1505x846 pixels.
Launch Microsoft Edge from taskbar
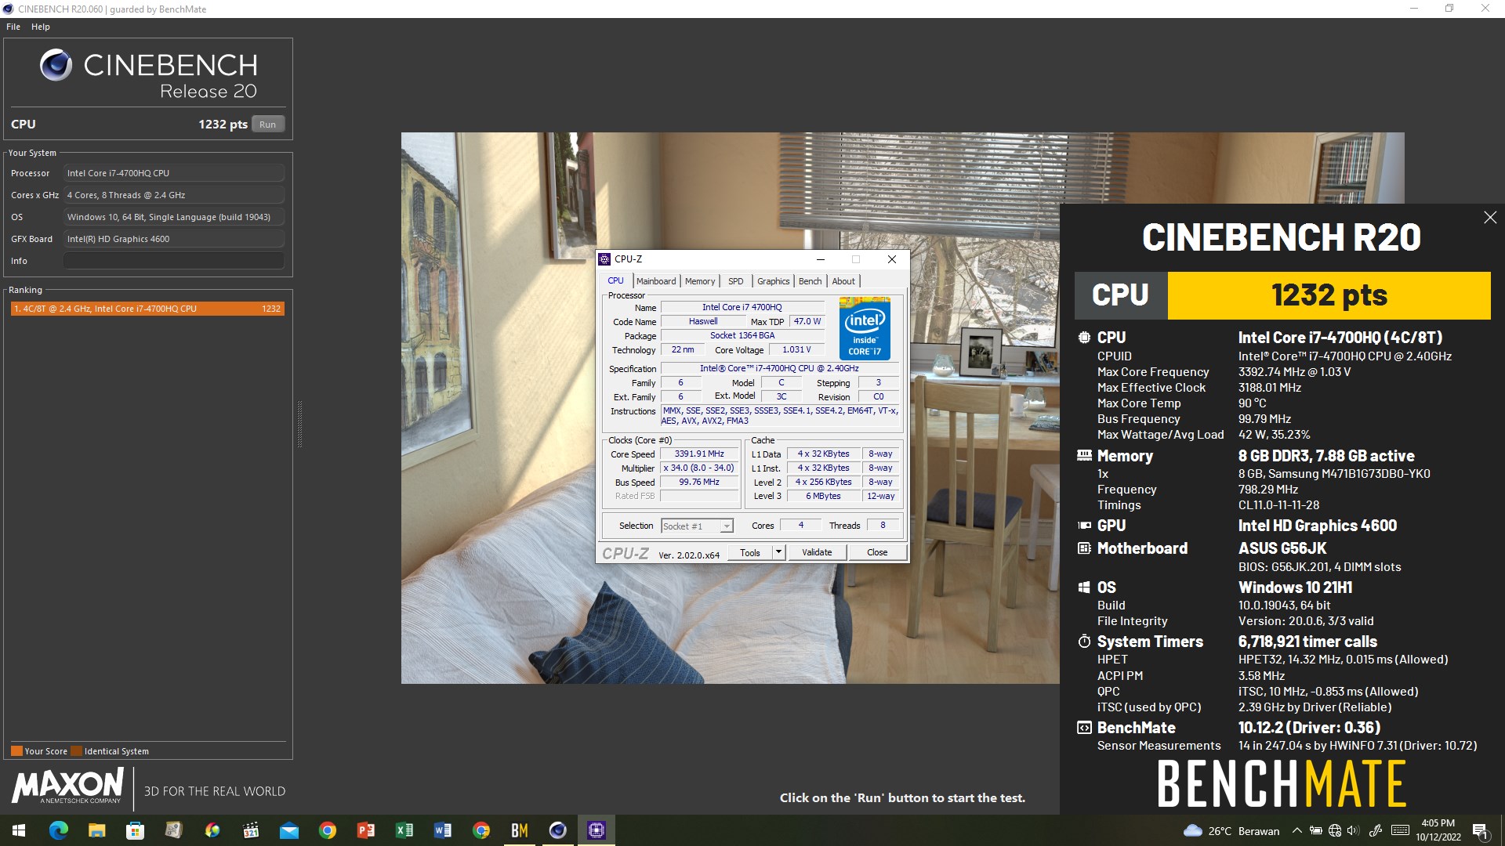coord(58,830)
